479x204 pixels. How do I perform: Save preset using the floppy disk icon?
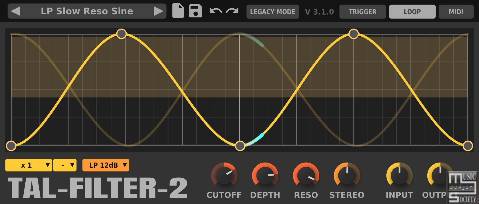pos(196,11)
